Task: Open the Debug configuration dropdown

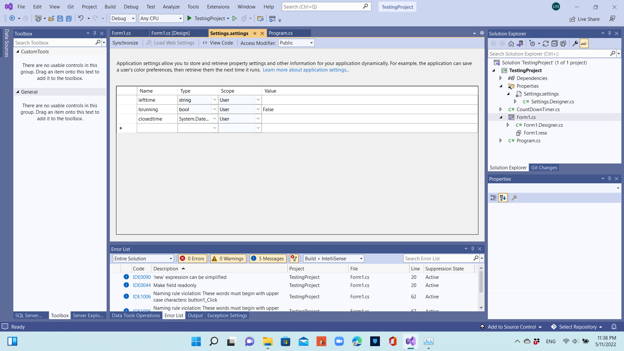Action: [x=123, y=19]
